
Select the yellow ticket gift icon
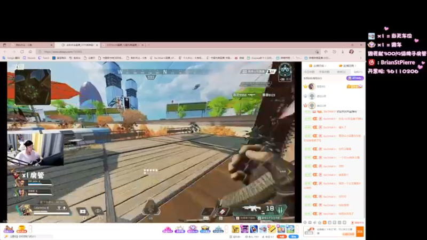coord(272,229)
